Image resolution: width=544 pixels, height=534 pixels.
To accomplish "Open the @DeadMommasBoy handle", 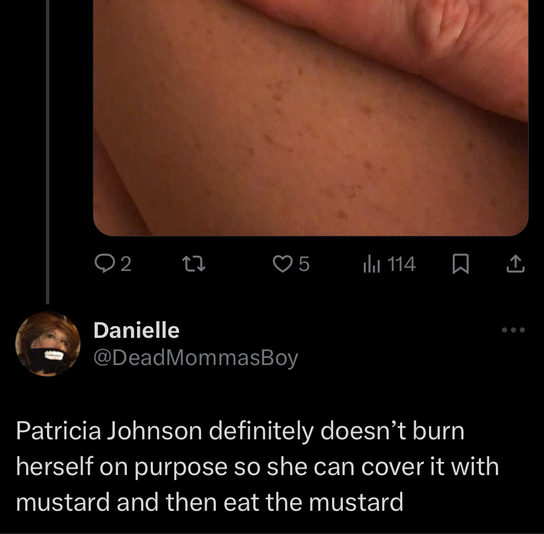I will pyautogui.click(x=196, y=358).
